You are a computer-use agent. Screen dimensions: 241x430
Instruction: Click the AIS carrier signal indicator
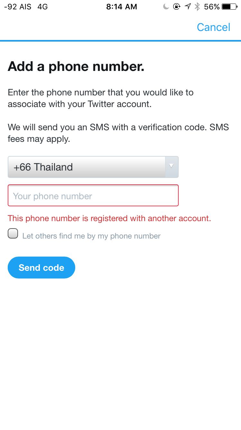pyautogui.click(x=18, y=7)
